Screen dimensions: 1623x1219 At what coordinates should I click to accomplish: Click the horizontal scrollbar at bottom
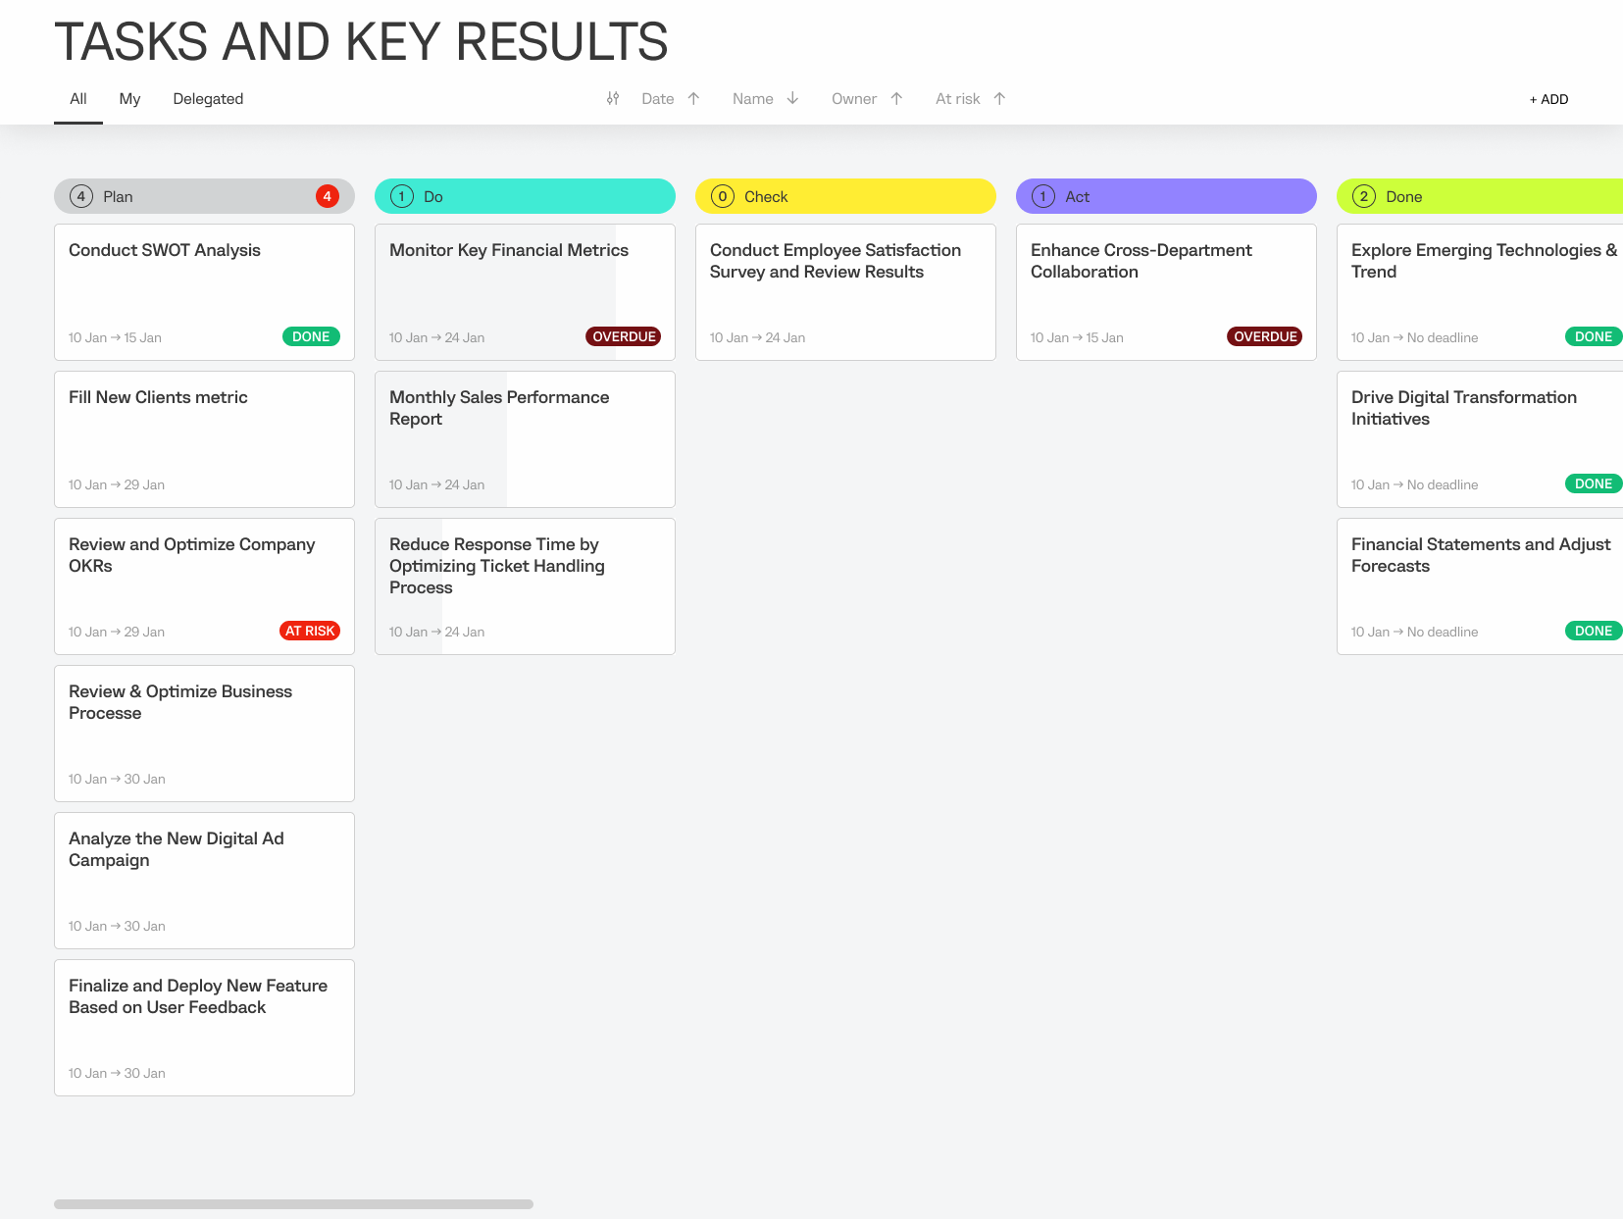(293, 1204)
